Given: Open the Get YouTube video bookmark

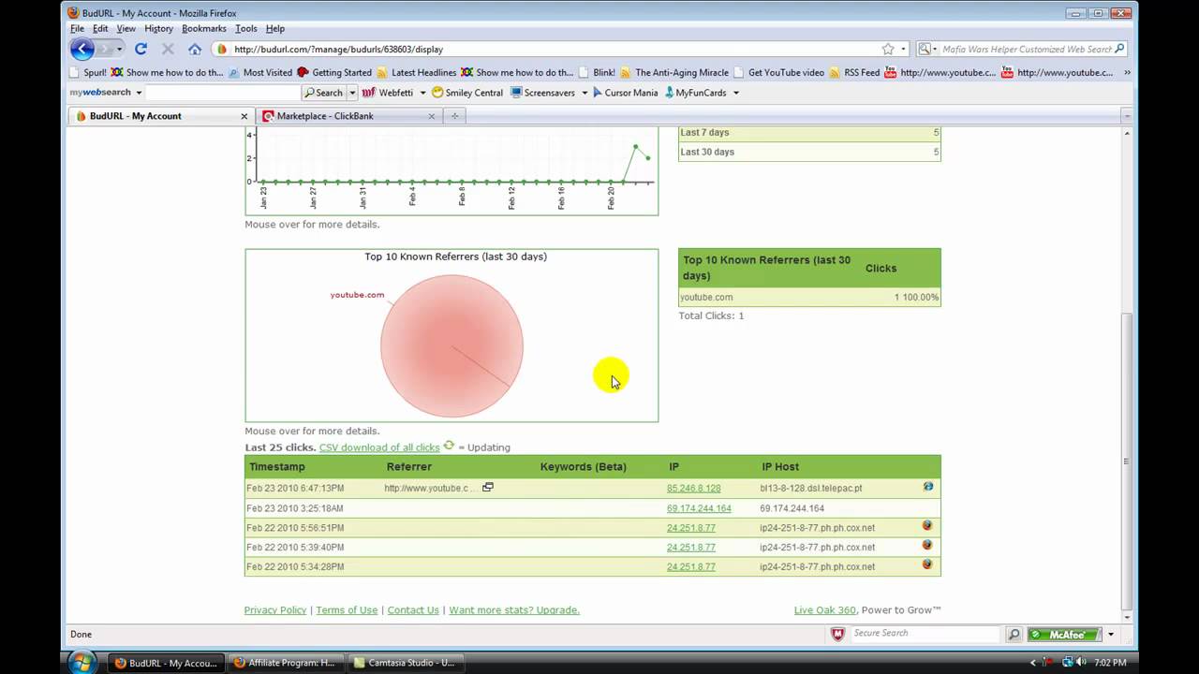Looking at the screenshot, I should (778, 72).
